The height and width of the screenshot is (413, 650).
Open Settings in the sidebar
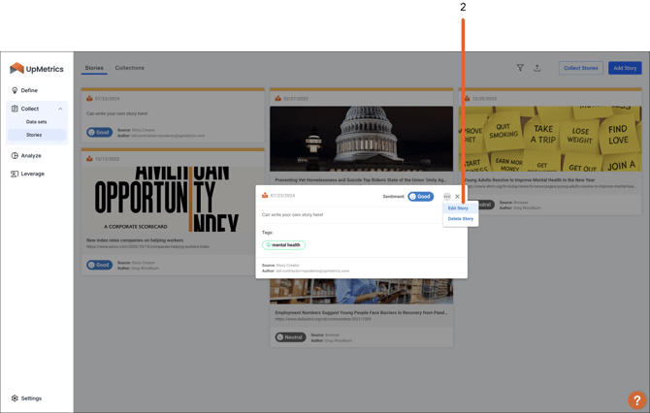click(31, 398)
